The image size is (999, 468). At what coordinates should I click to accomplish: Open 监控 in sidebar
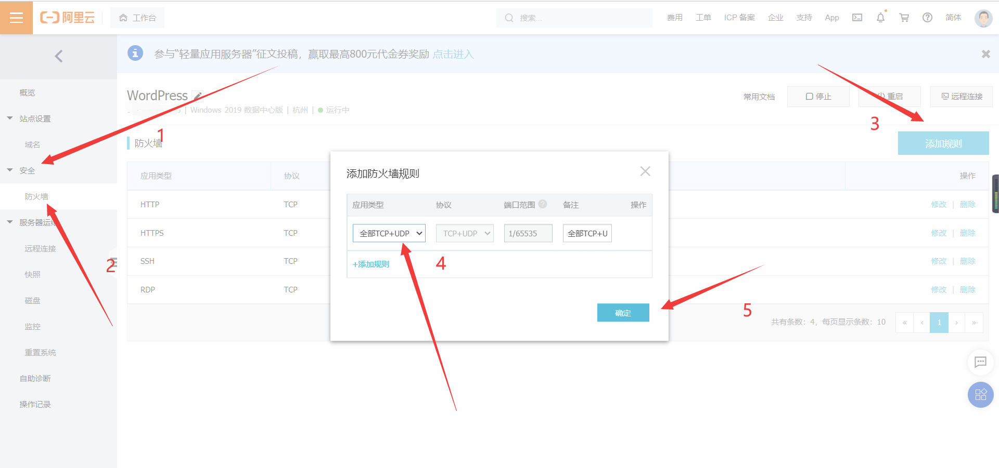32,327
